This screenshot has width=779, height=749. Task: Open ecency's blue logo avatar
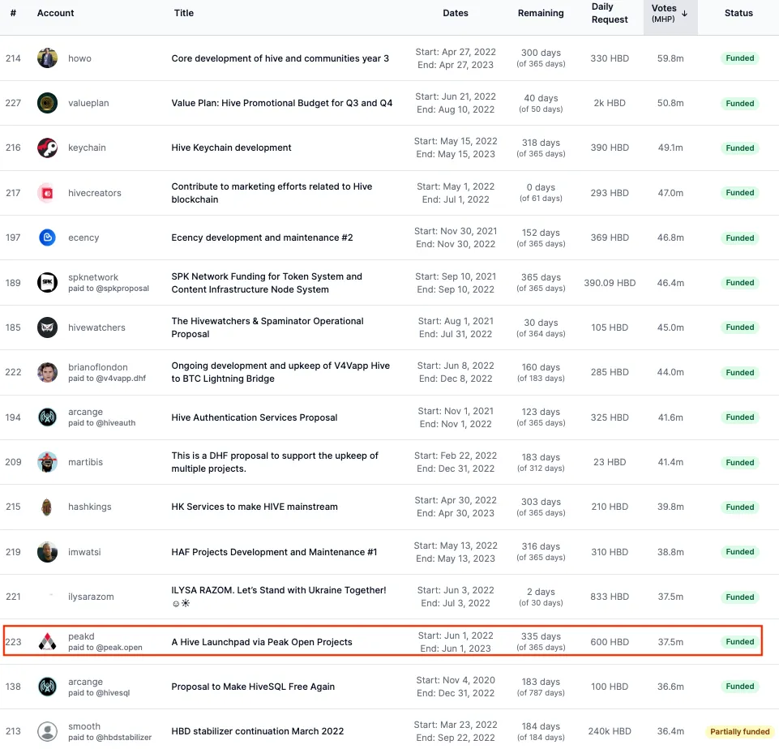(47, 238)
